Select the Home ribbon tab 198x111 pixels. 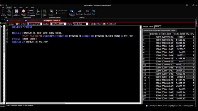[9, 8]
